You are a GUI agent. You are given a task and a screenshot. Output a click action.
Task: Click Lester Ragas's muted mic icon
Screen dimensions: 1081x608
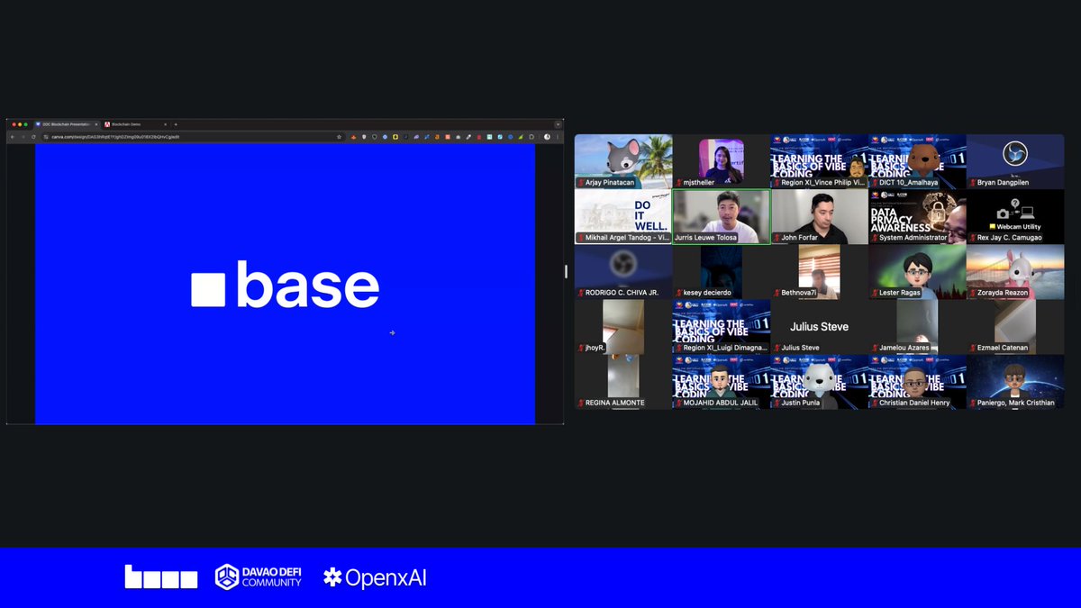click(875, 293)
